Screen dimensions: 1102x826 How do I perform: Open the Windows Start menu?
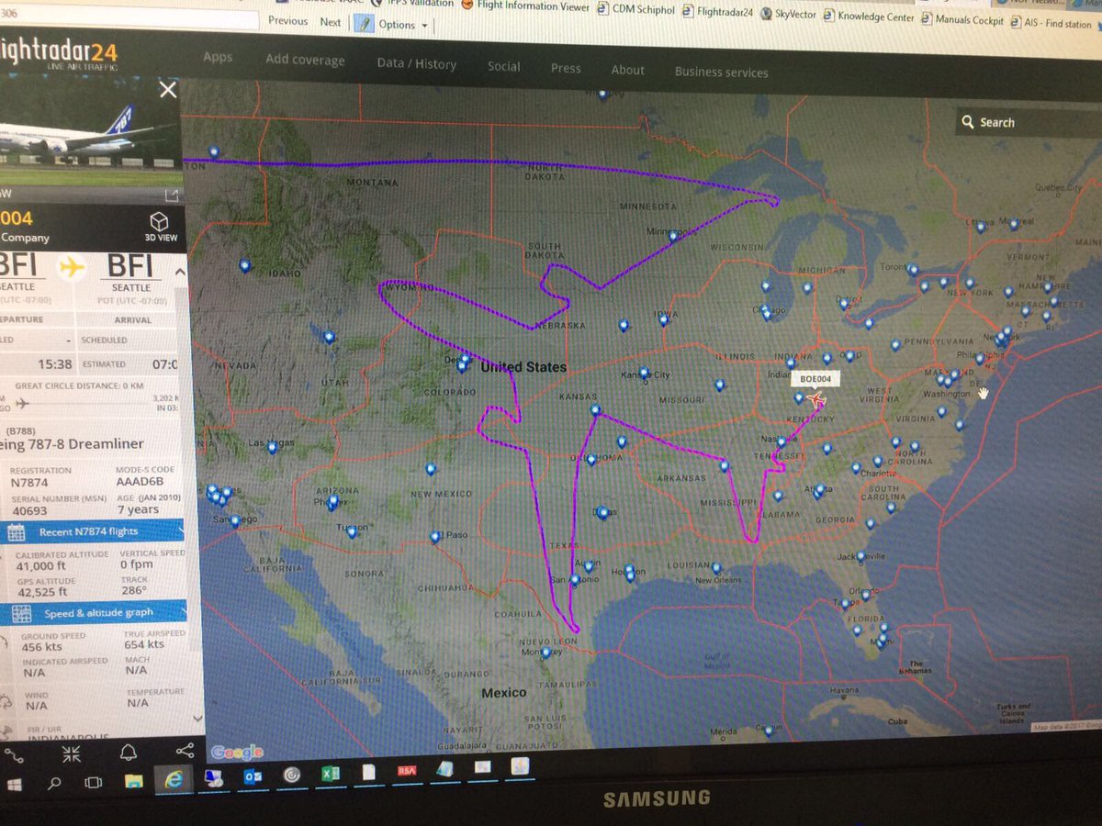(x=15, y=786)
